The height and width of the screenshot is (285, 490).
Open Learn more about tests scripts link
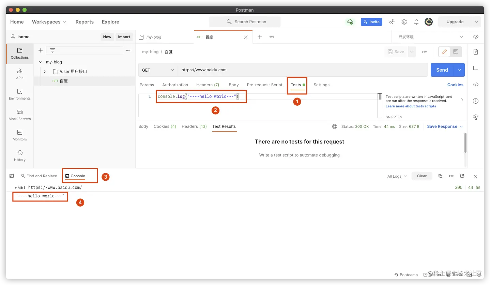click(411, 106)
